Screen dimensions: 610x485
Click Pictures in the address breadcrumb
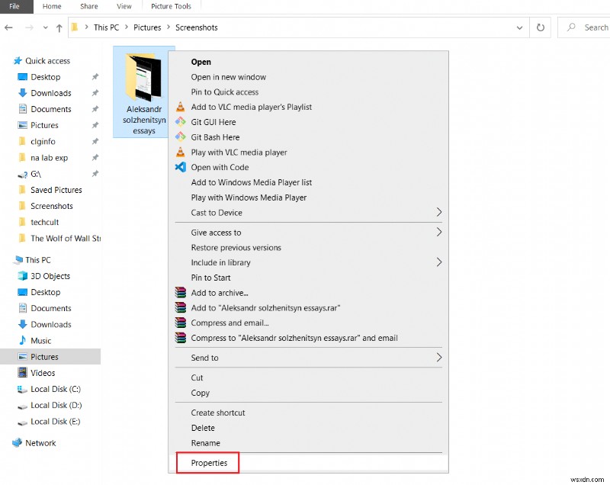[x=147, y=27]
